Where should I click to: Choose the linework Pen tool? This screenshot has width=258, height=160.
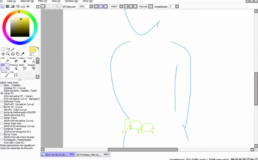(x=5, y=60)
